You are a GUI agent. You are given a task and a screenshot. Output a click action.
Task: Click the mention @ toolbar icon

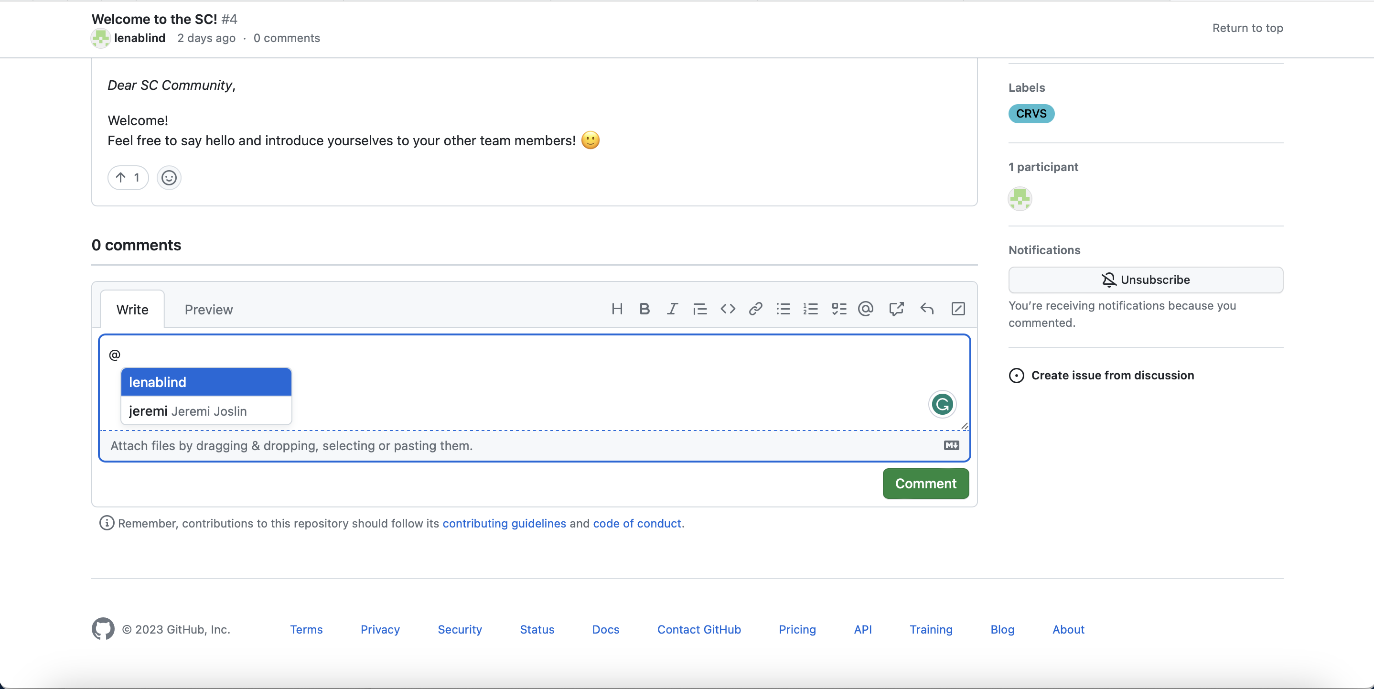click(x=866, y=309)
